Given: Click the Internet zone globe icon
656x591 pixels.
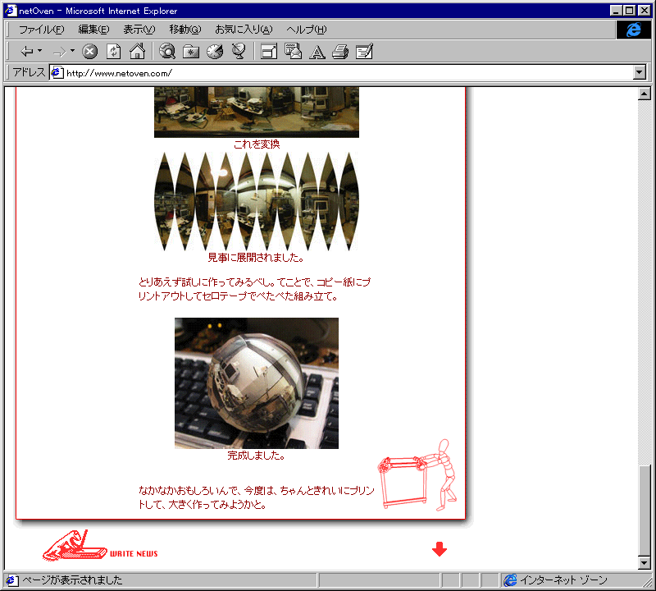Looking at the screenshot, I should click(510, 580).
